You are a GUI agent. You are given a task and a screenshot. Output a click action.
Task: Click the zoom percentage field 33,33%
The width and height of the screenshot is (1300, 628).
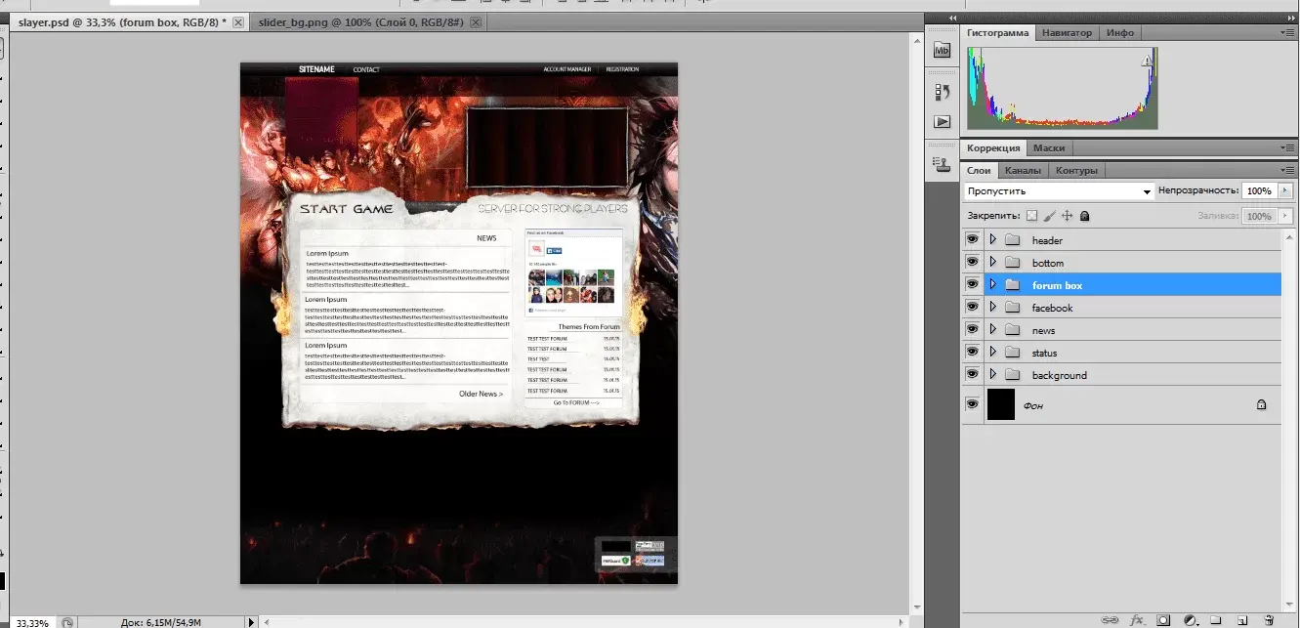(32, 622)
